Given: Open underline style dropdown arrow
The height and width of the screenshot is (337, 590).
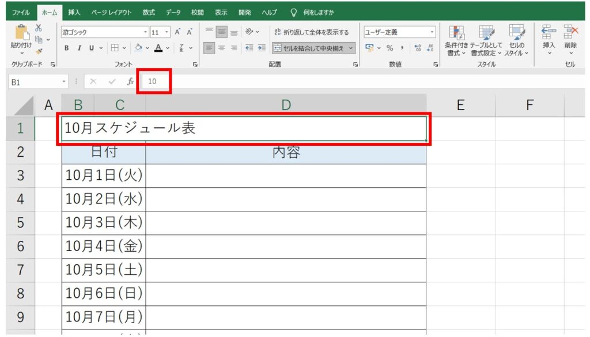Looking at the screenshot, I should pos(101,48).
